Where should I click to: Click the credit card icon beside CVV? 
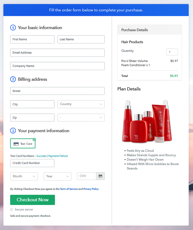100,176
